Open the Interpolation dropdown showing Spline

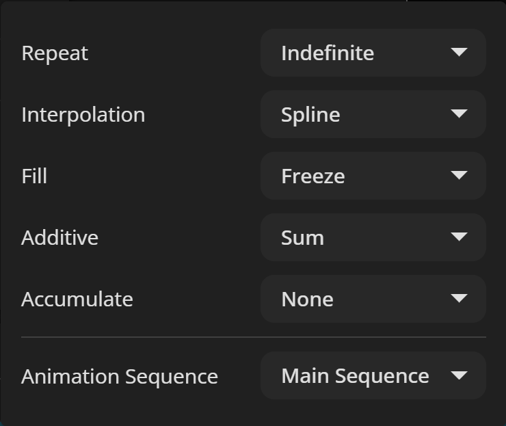pos(373,114)
